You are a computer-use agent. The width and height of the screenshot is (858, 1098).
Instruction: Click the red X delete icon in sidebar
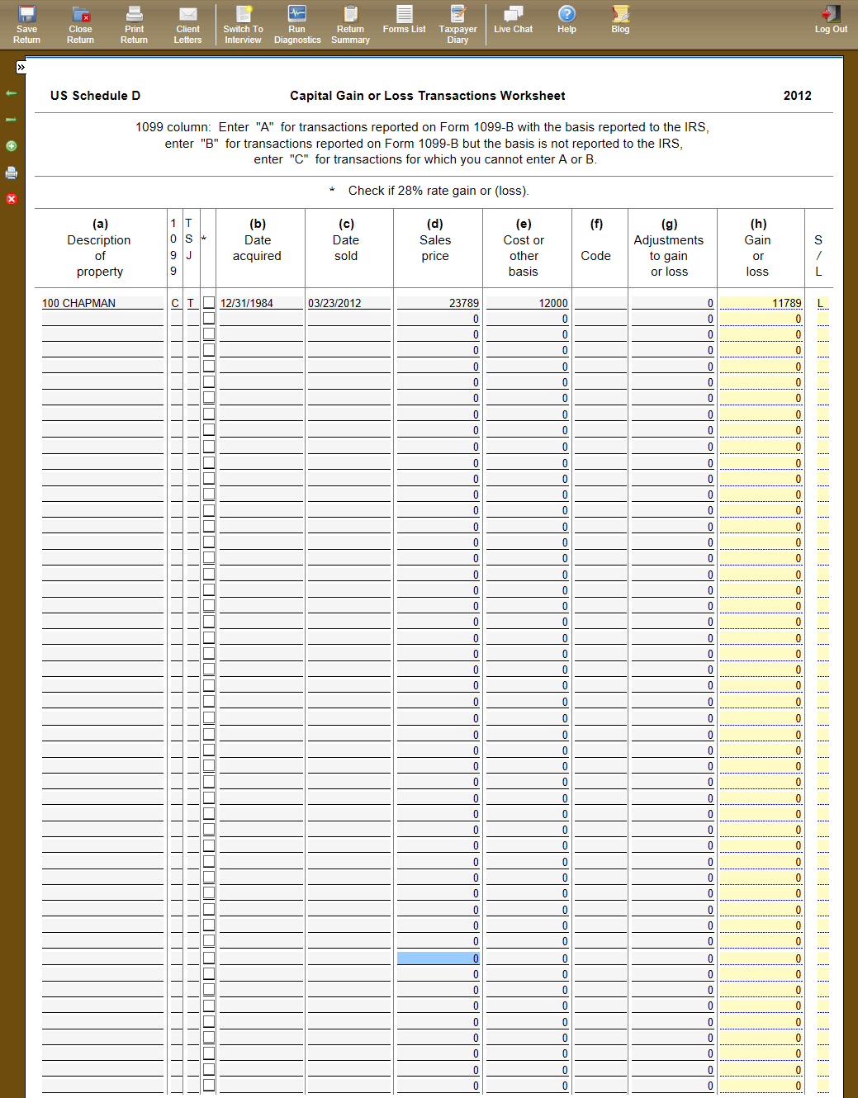12,199
